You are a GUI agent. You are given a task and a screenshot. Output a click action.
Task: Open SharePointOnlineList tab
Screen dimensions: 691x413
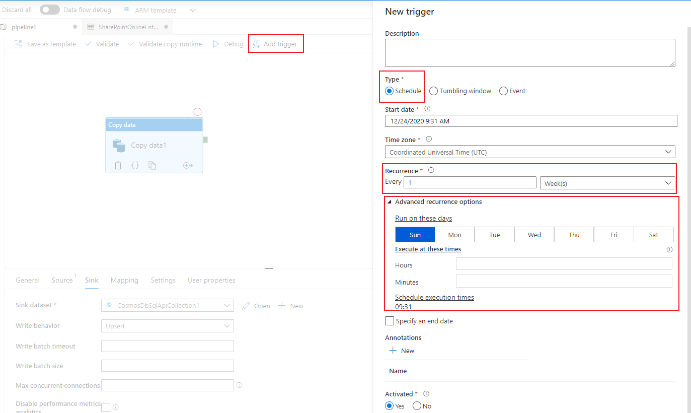click(127, 27)
